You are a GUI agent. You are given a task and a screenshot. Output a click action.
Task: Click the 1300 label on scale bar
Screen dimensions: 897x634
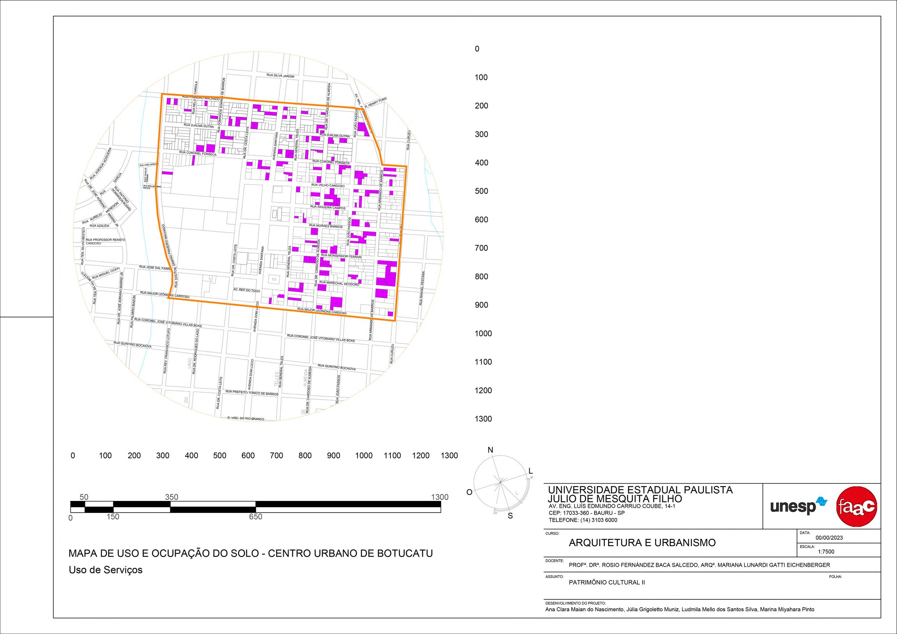click(440, 497)
